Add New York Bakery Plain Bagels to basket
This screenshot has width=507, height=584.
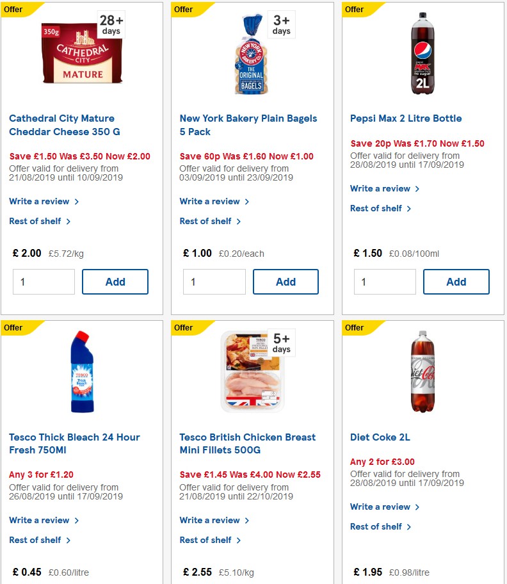[286, 282]
